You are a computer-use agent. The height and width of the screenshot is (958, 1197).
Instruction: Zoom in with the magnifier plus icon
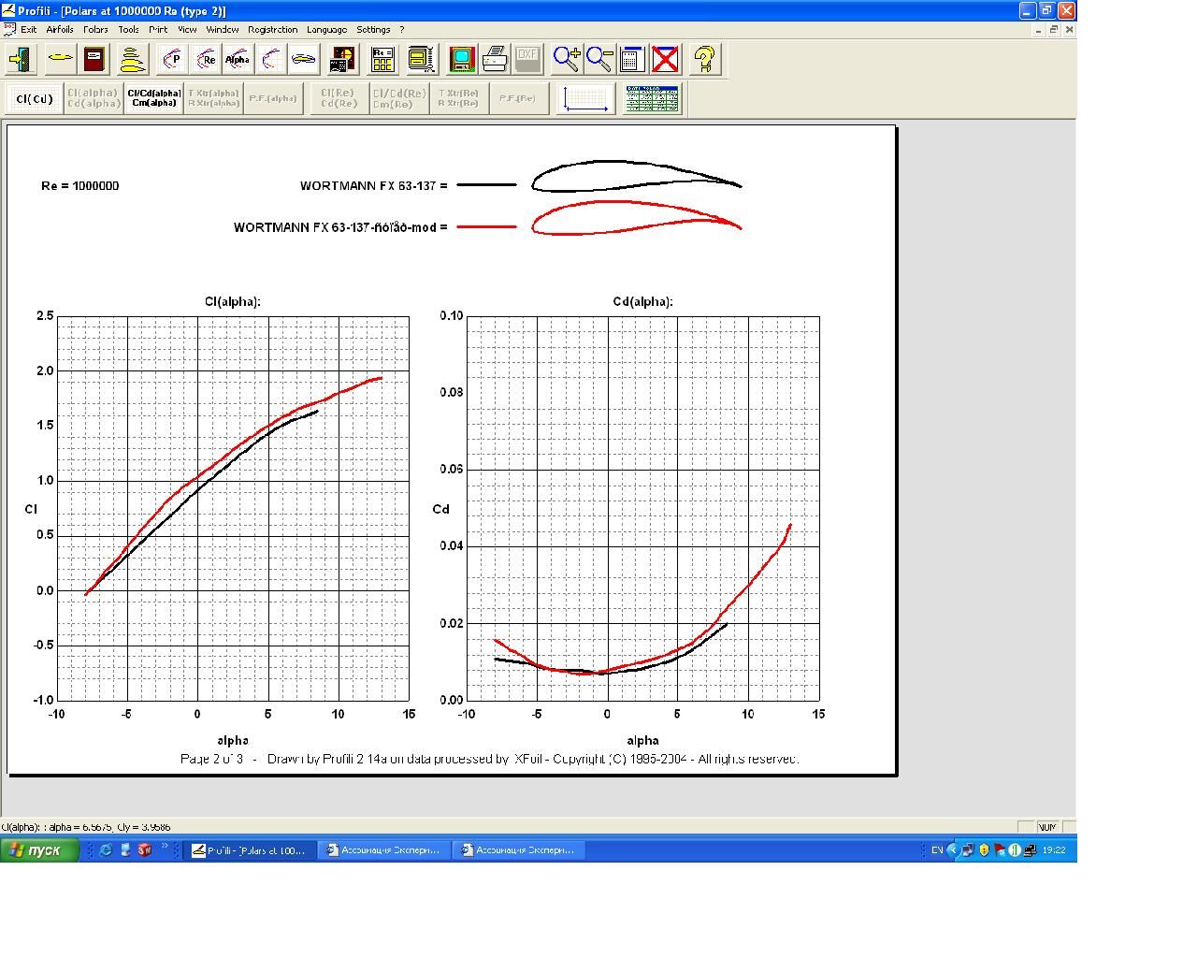(x=566, y=60)
